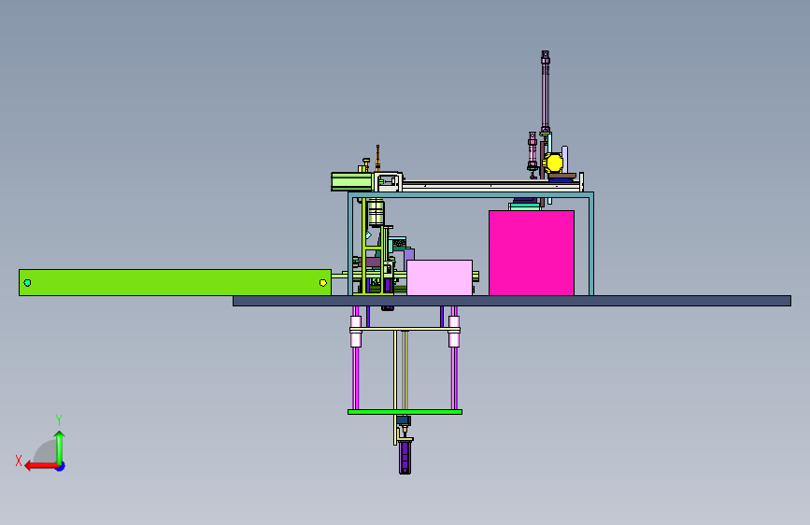Image resolution: width=810 pixels, height=525 pixels.
Task: Select the left white bushing below the base plate
Action: 355,331
